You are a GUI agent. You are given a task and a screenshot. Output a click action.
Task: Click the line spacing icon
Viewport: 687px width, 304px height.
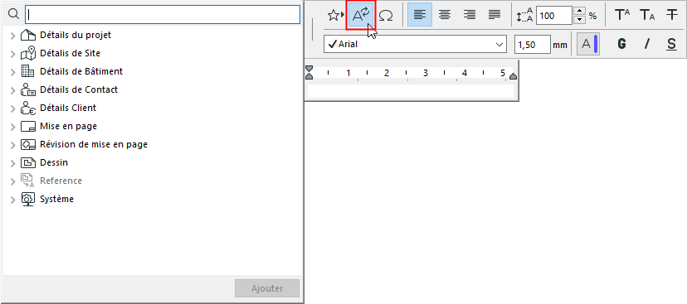pyautogui.click(x=524, y=16)
